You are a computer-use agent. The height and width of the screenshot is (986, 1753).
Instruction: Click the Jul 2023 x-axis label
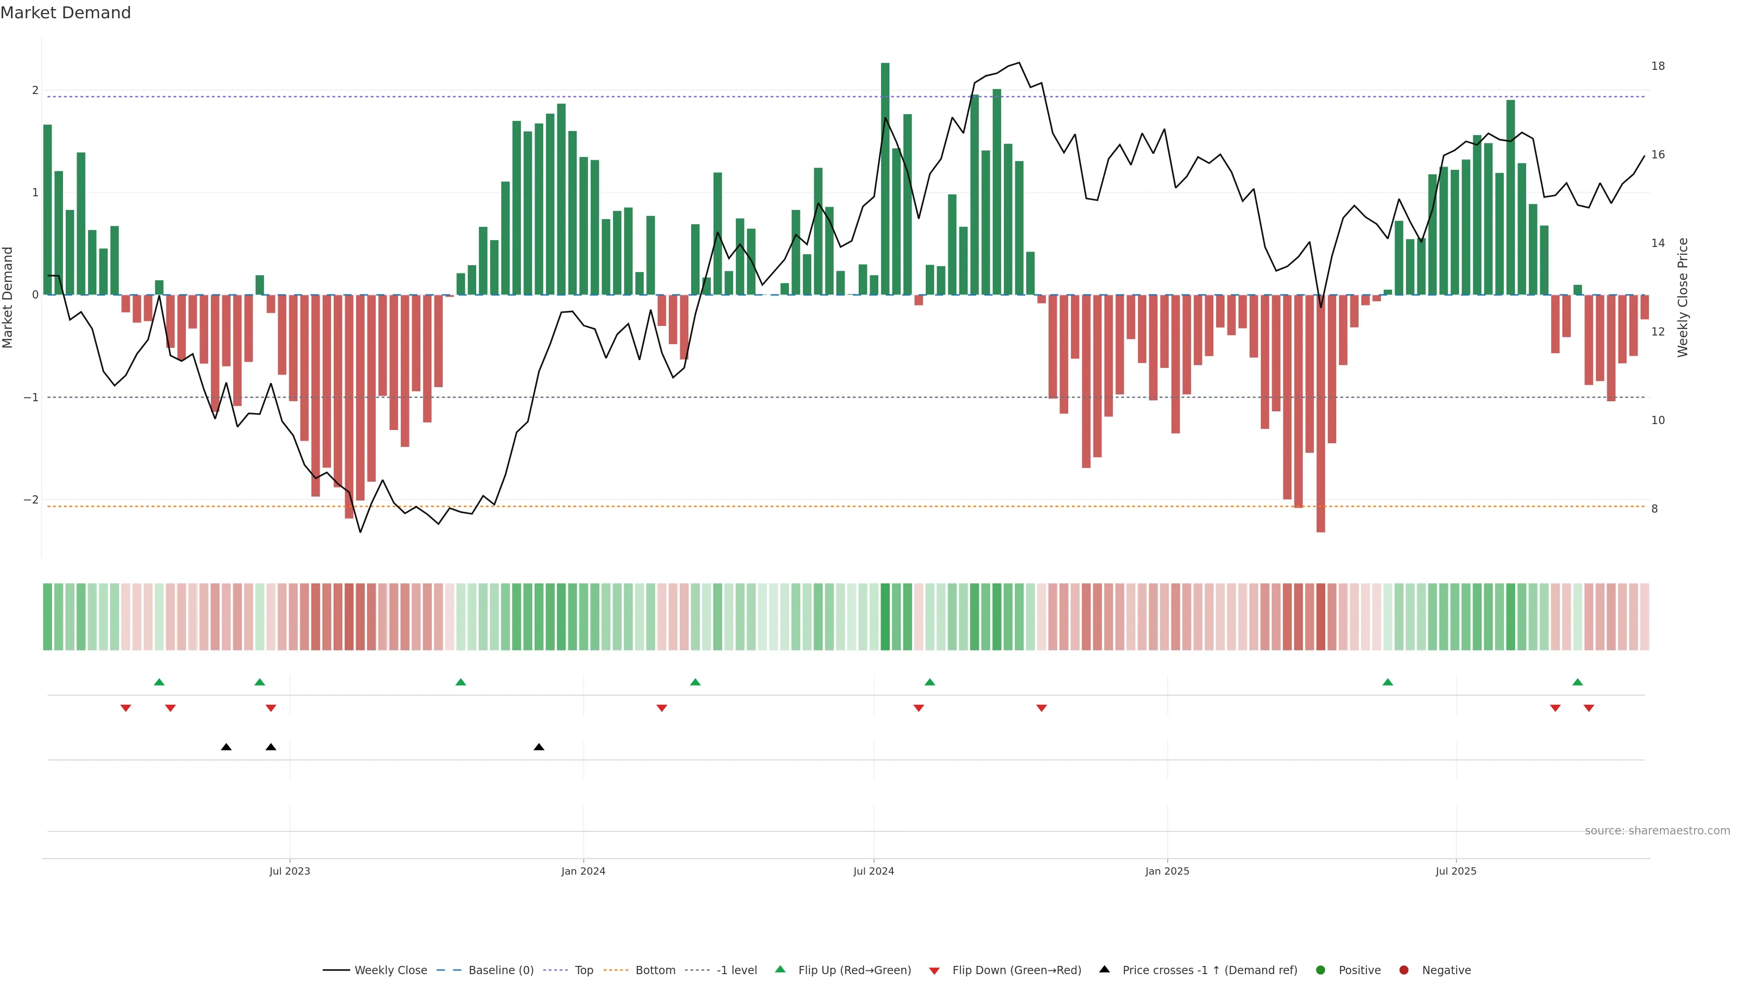[289, 872]
